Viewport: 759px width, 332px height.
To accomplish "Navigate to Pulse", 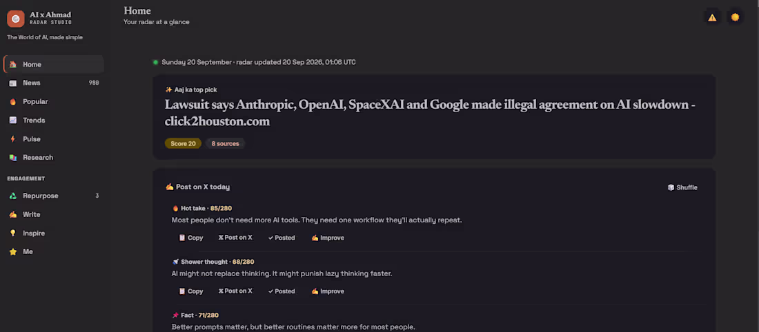I will (53, 139).
